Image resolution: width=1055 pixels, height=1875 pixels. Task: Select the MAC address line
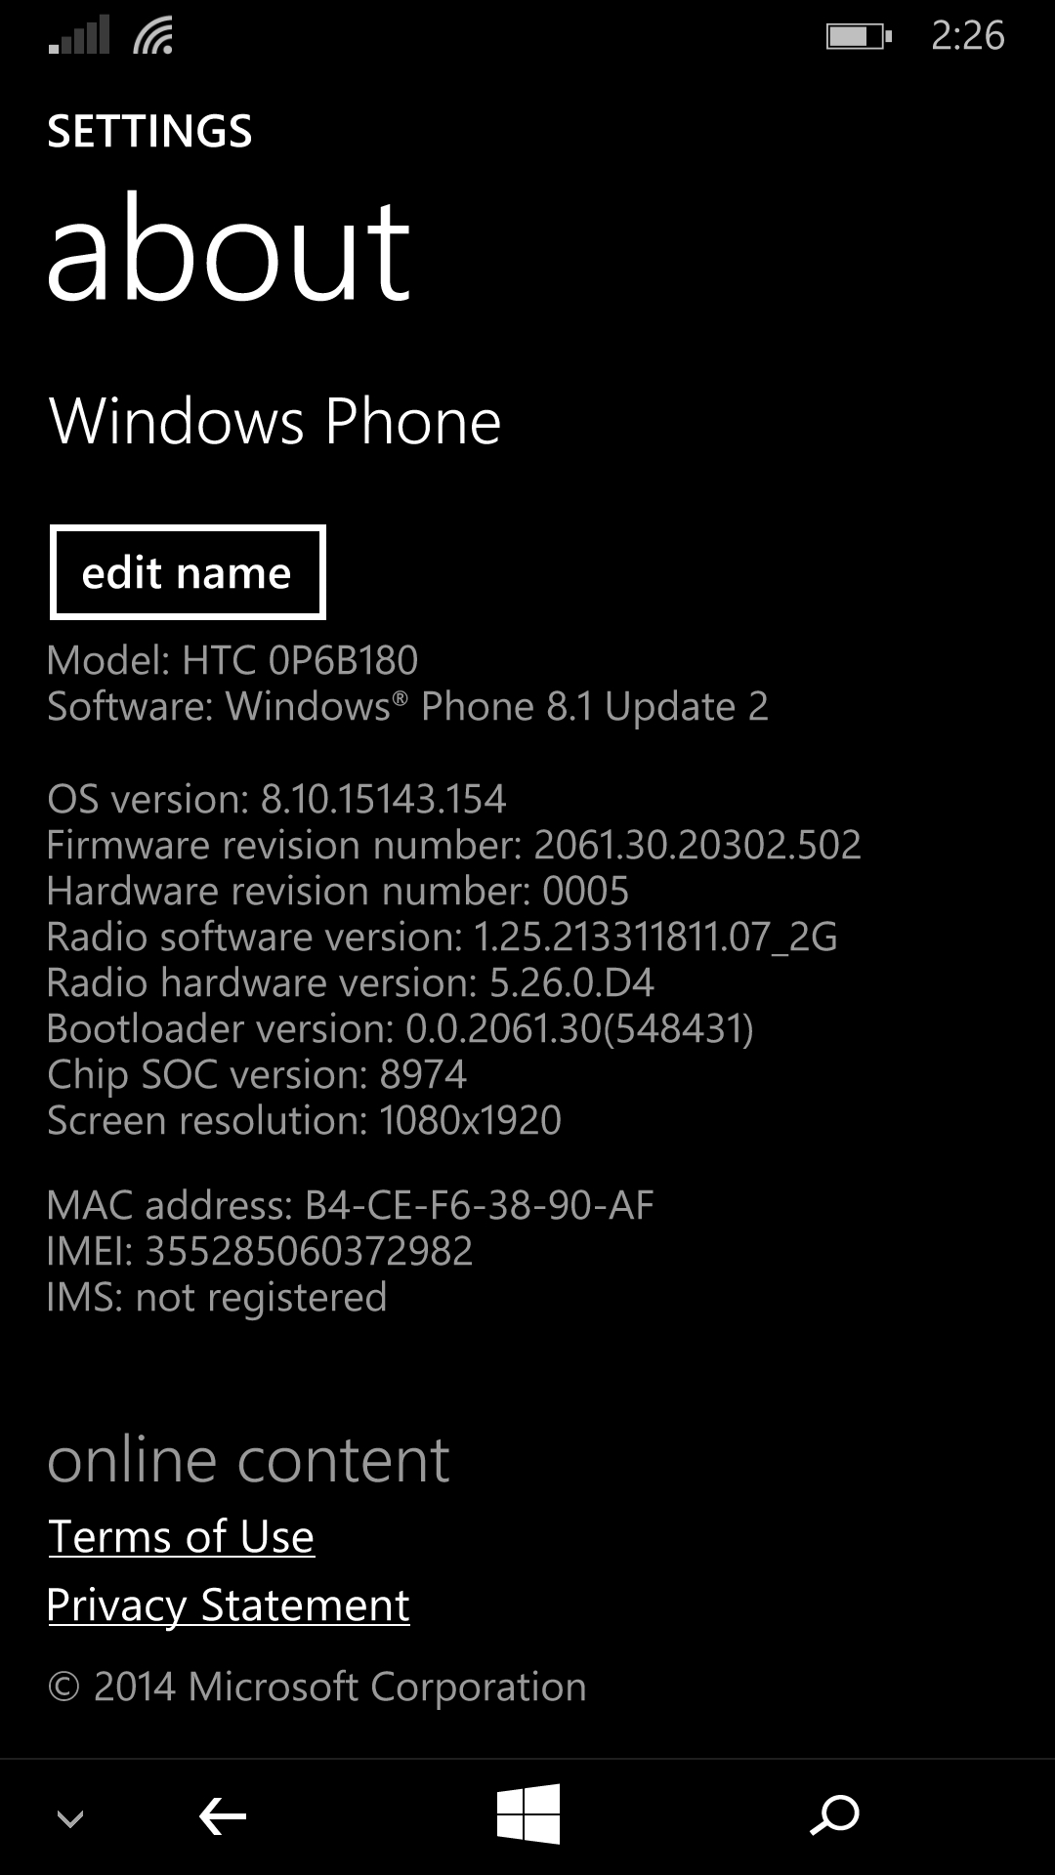click(350, 1205)
